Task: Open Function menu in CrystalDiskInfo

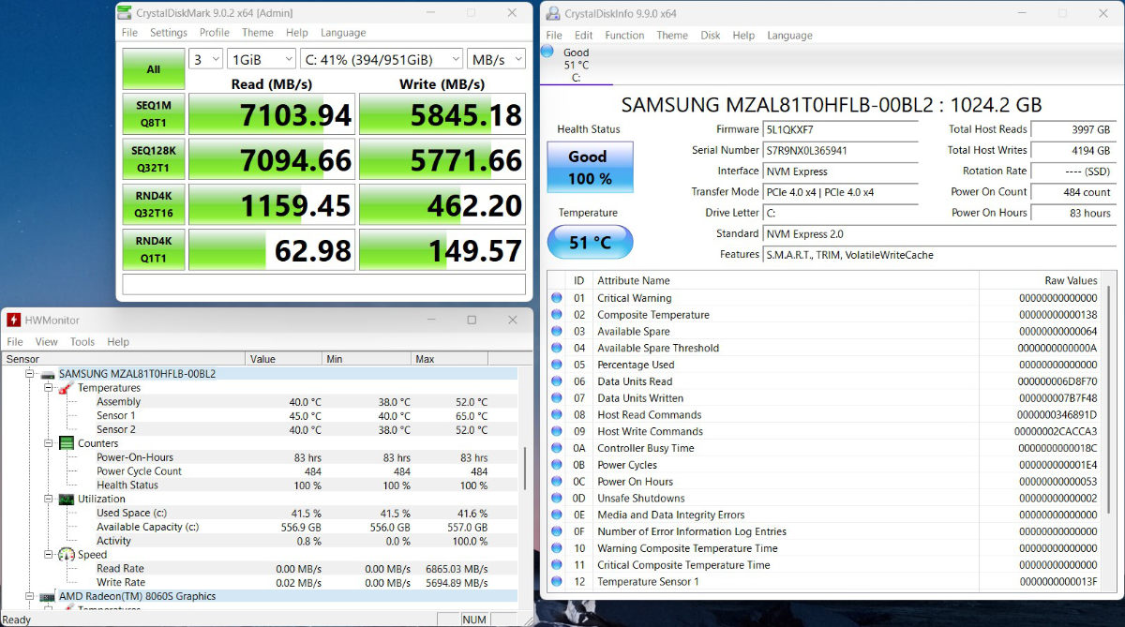Action: pos(624,36)
